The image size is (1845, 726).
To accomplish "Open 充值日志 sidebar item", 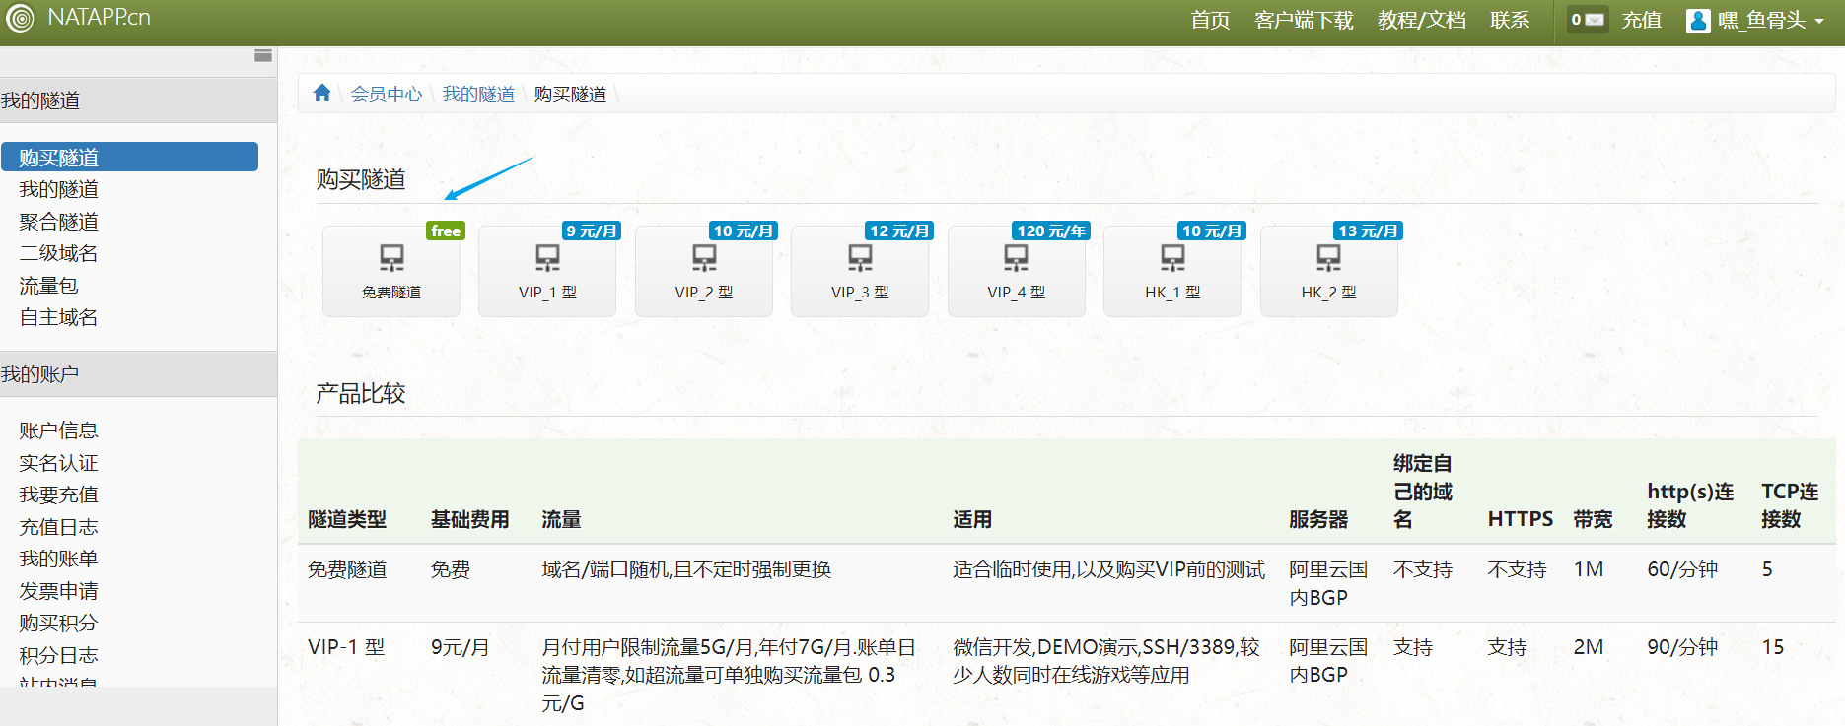I will point(58,527).
